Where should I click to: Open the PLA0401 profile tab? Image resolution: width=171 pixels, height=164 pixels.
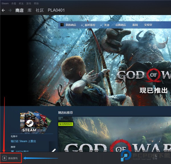[56, 11]
